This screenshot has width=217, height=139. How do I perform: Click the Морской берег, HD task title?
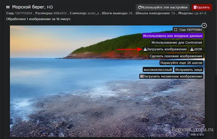(33, 7)
